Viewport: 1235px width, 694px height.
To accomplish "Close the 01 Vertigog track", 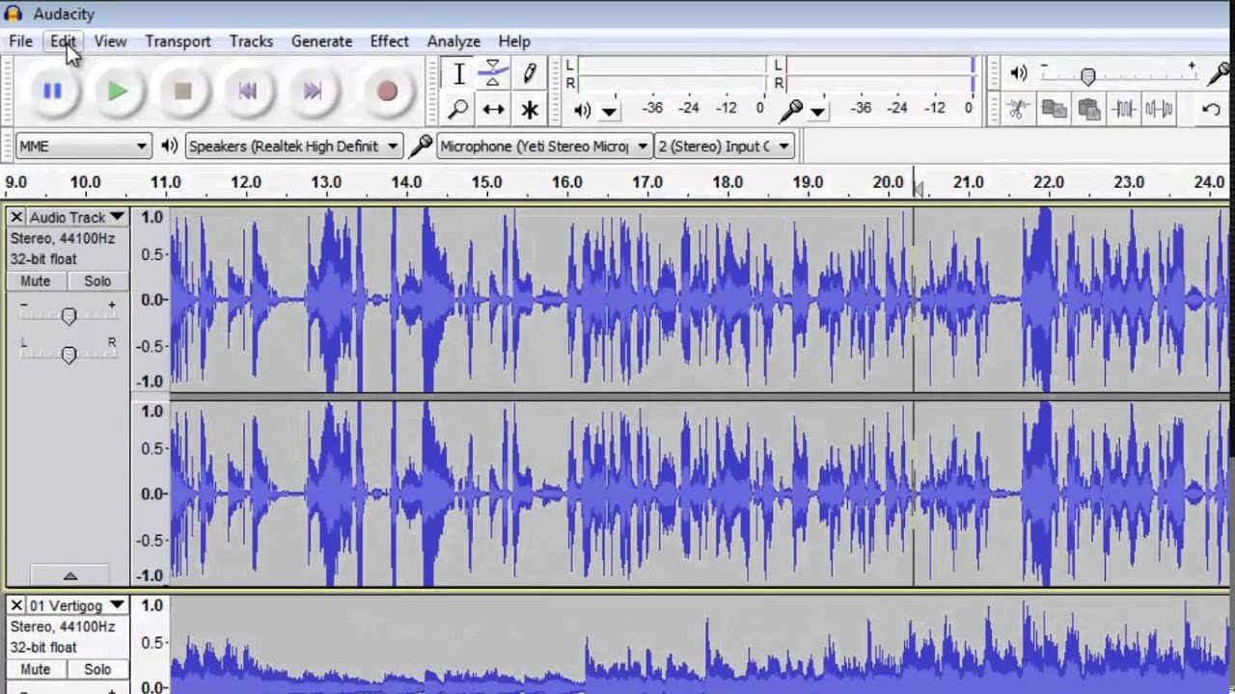I will point(16,605).
